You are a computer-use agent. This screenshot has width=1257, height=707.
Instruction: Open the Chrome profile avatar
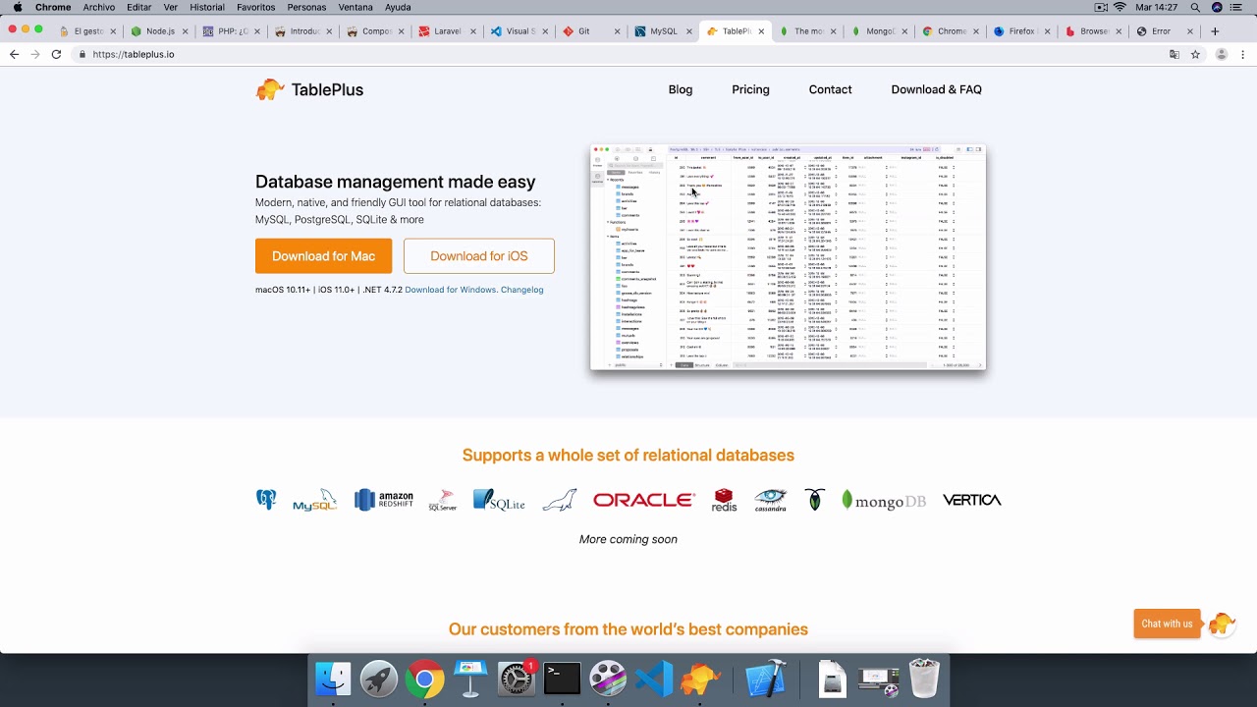click(x=1222, y=54)
